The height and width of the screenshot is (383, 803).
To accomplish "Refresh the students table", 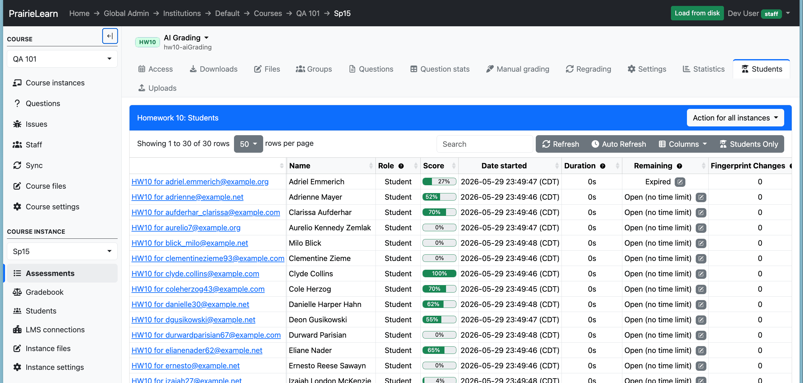I will [561, 144].
